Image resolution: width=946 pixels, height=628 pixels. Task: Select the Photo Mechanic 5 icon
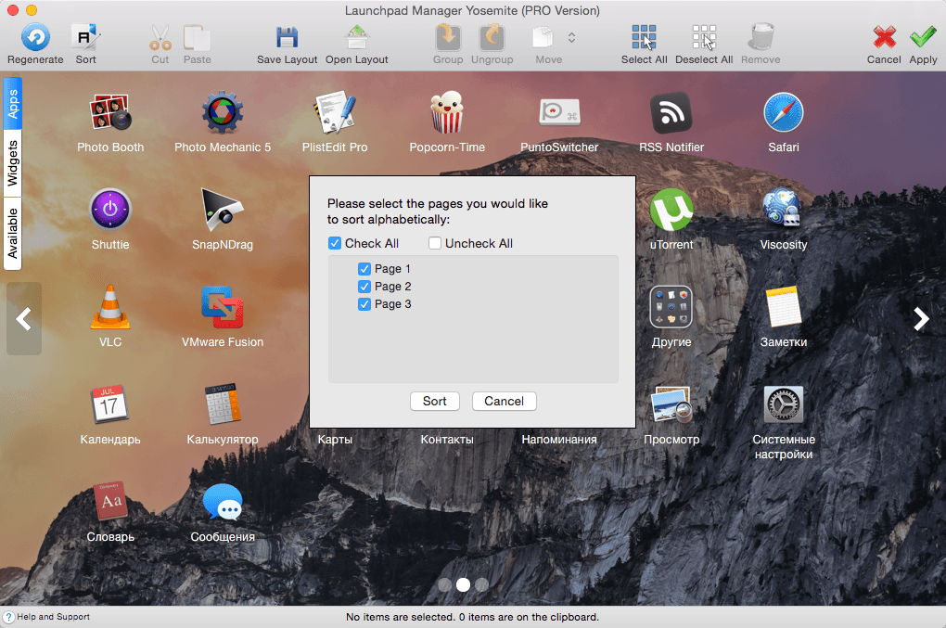point(223,113)
